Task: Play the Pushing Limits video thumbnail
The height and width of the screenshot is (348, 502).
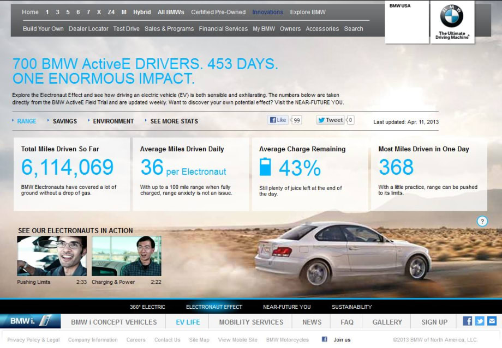Action: 52,256
